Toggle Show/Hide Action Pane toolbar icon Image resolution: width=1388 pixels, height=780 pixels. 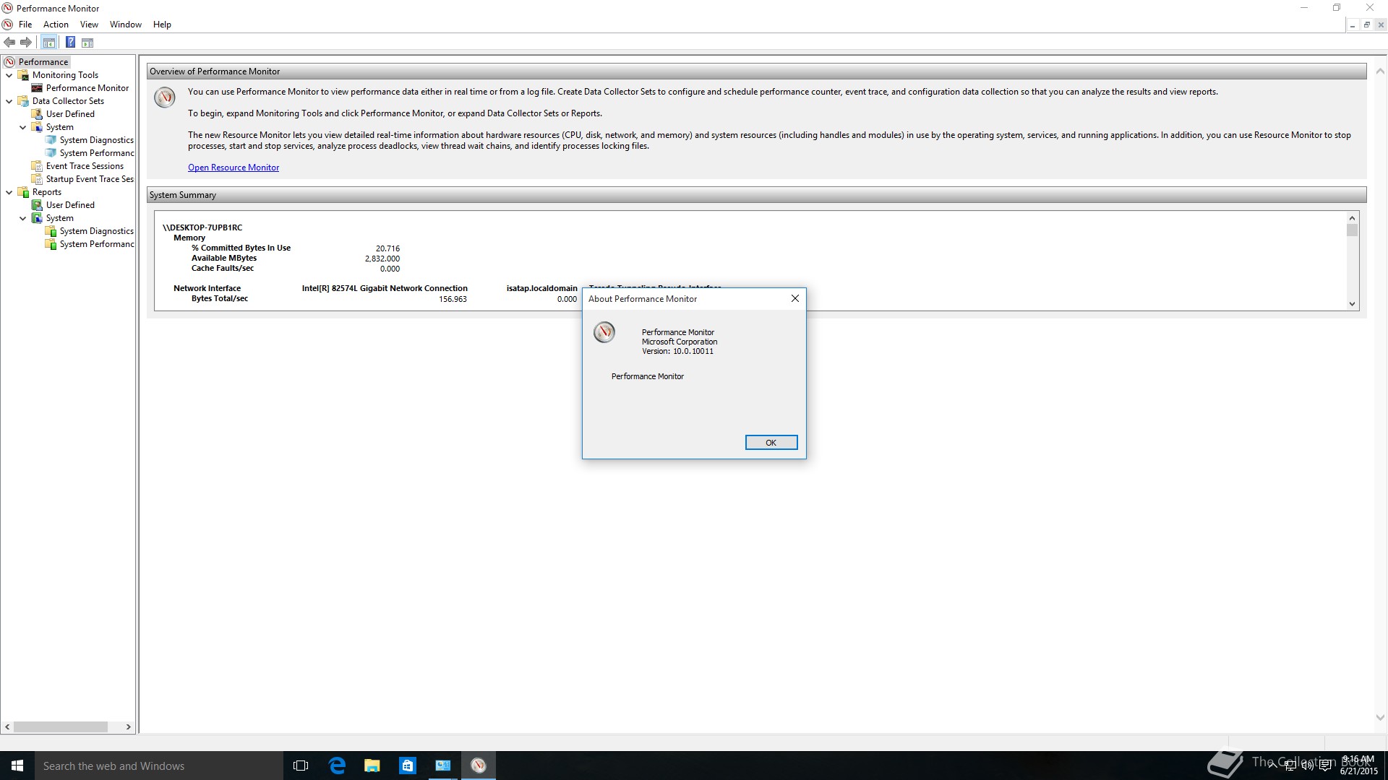pyautogui.click(x=87, y=43)
